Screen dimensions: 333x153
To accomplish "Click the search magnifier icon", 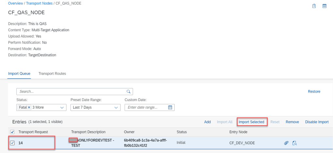I will [128, 92].
